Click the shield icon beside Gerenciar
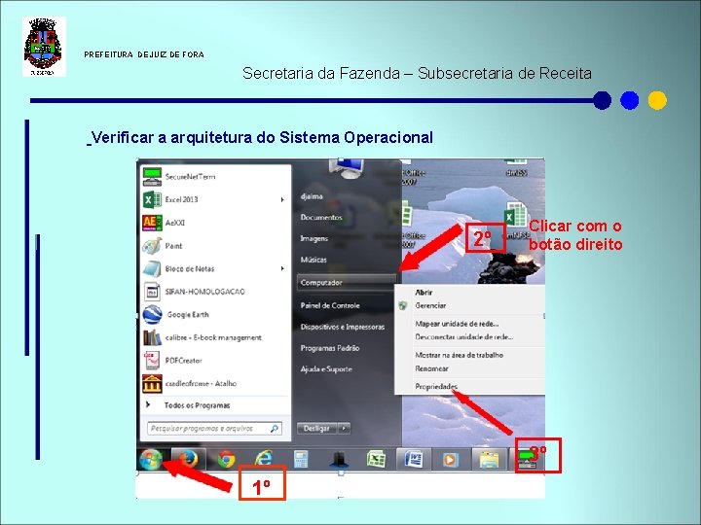The height and width of the screenshot is (525, 701). point(403,306)
